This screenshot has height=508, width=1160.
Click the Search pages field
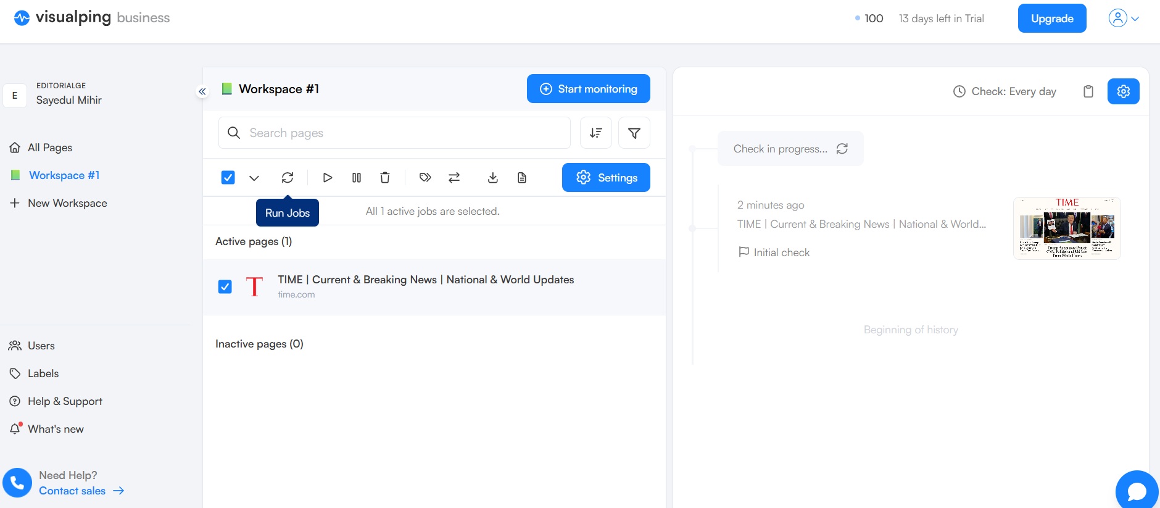coord(394,133)
